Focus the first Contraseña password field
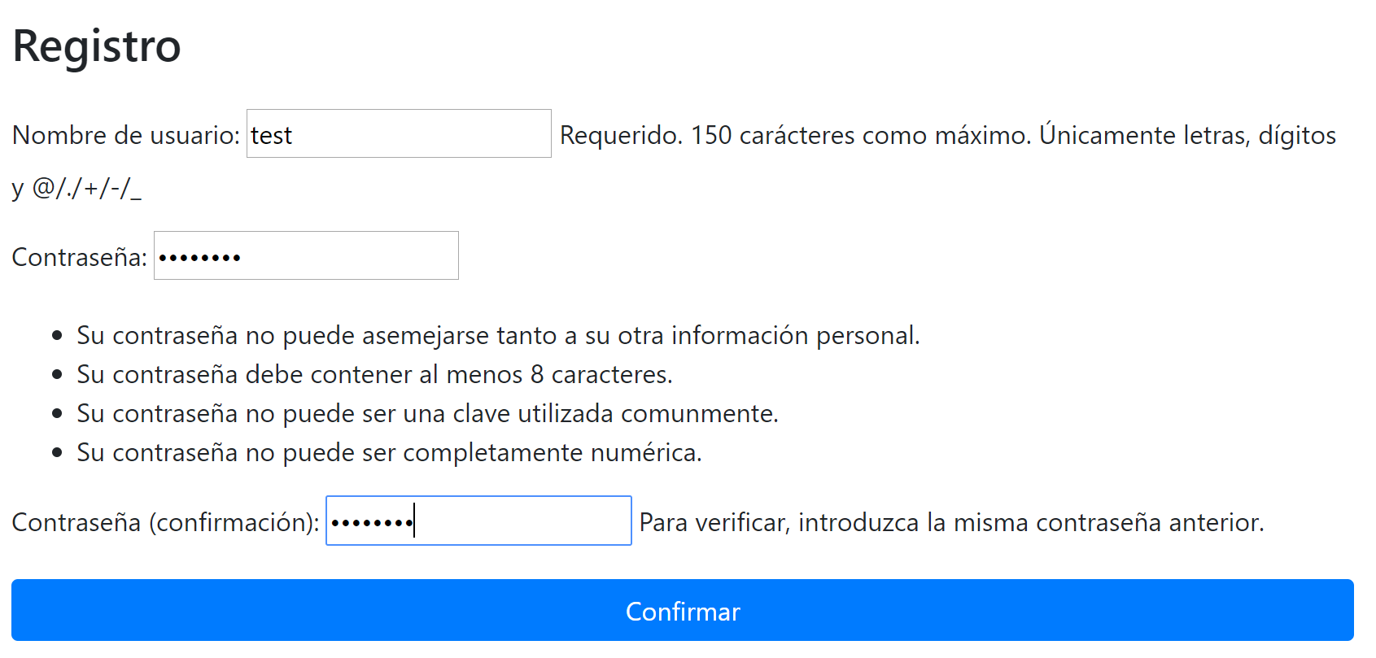The image size is (1376, 658). [306, 255]
